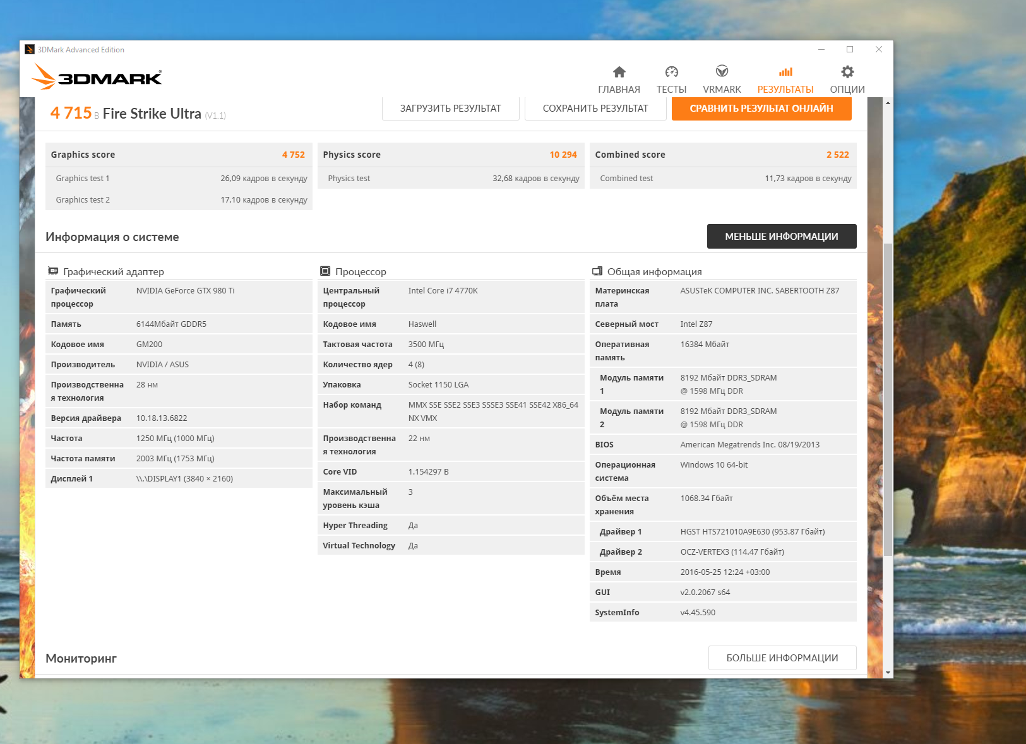Switch to the РЕЗУЛЬТАТЫ tab label
This screenshot has height=744, width=1026.
pyautogui.click(x=785, y=90)
